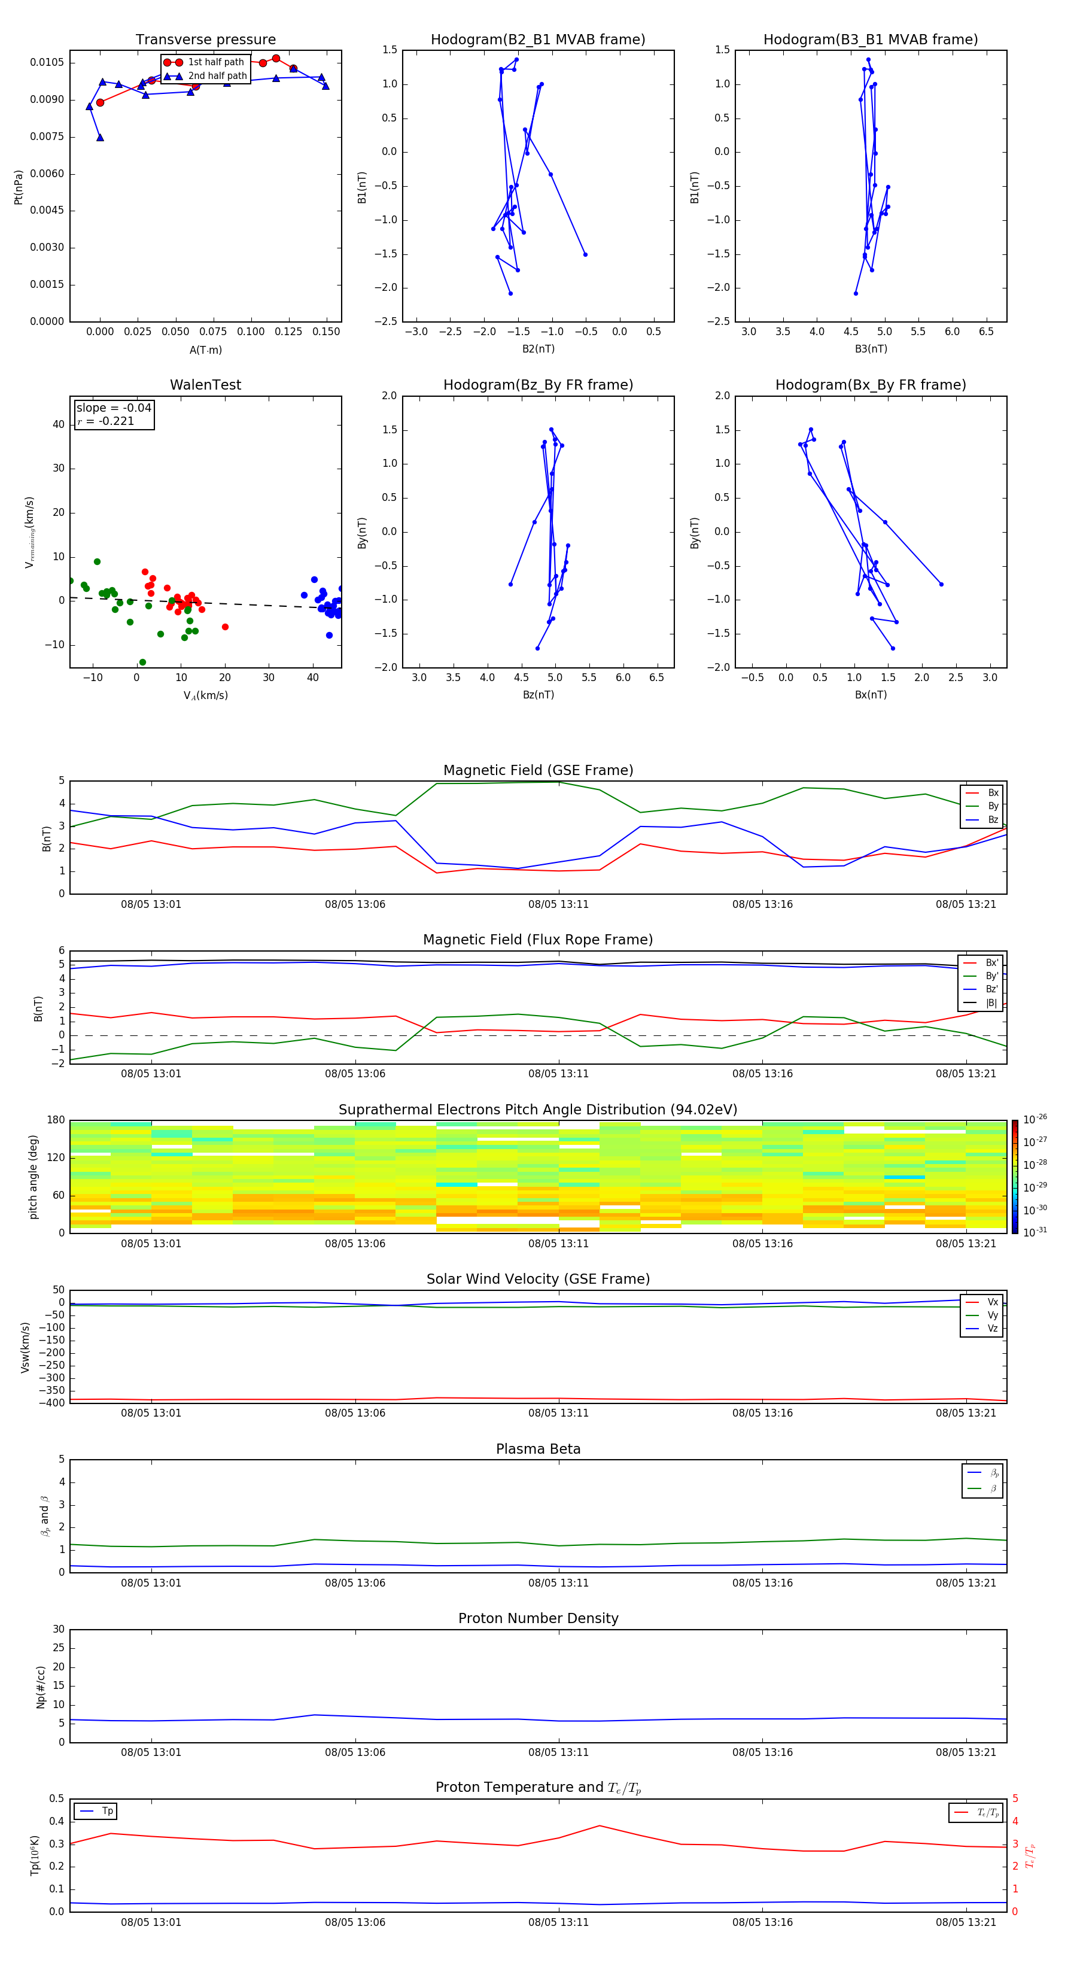Click the "Magnetic Field (GSE Frame)" title
This screenshot has width=1077, height=1975.
[x=538, y=770]
